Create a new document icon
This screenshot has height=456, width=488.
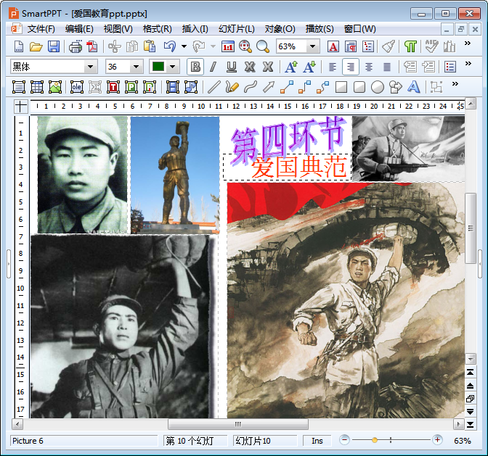(19, 47)
